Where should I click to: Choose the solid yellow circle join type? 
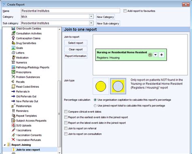tap(101, 86)
